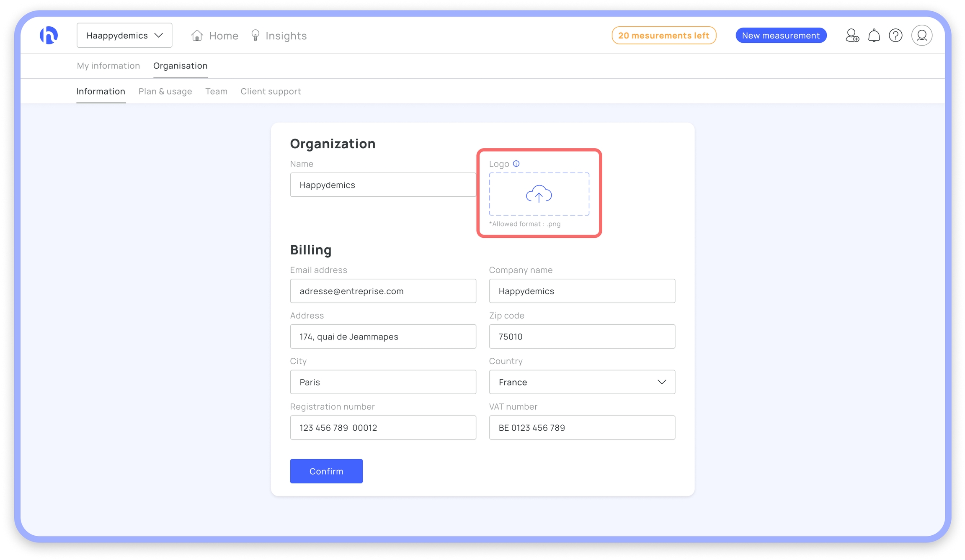Switch to the Team tab
965x560 pixels.
click(x=216, y=91)
